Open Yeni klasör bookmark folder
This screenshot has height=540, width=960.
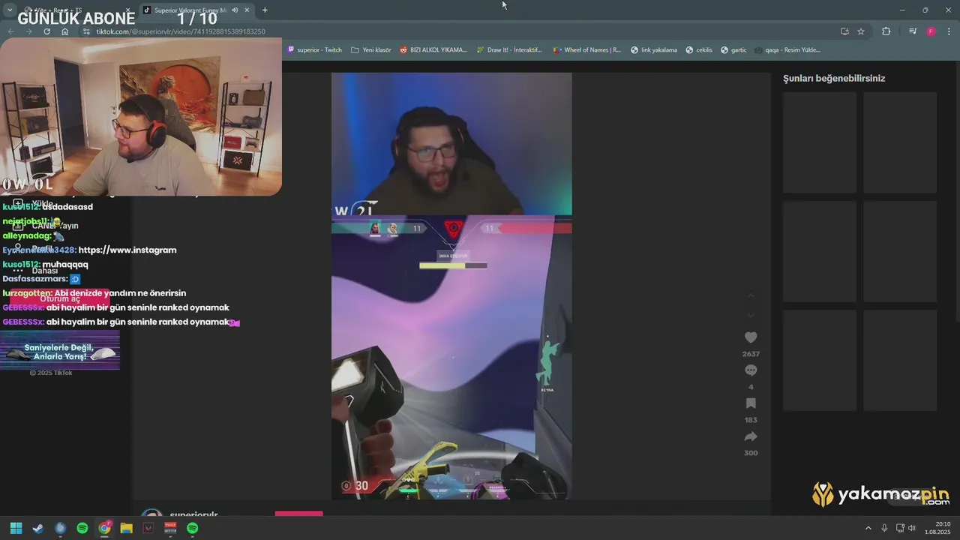click(371, 50)
